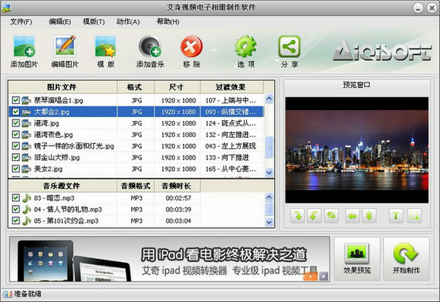The image size is (440, 302).
Task: Select transition cell 107 - 上端与中...
Action: point(231,100)
